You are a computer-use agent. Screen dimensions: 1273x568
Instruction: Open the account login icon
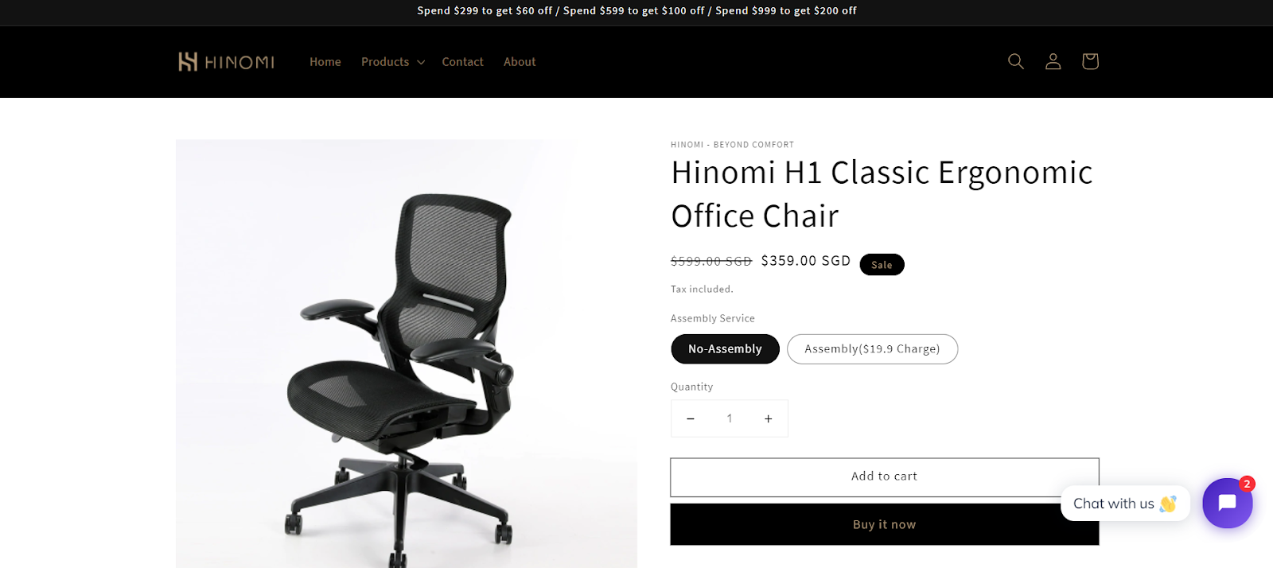[x=1053, y=61]
